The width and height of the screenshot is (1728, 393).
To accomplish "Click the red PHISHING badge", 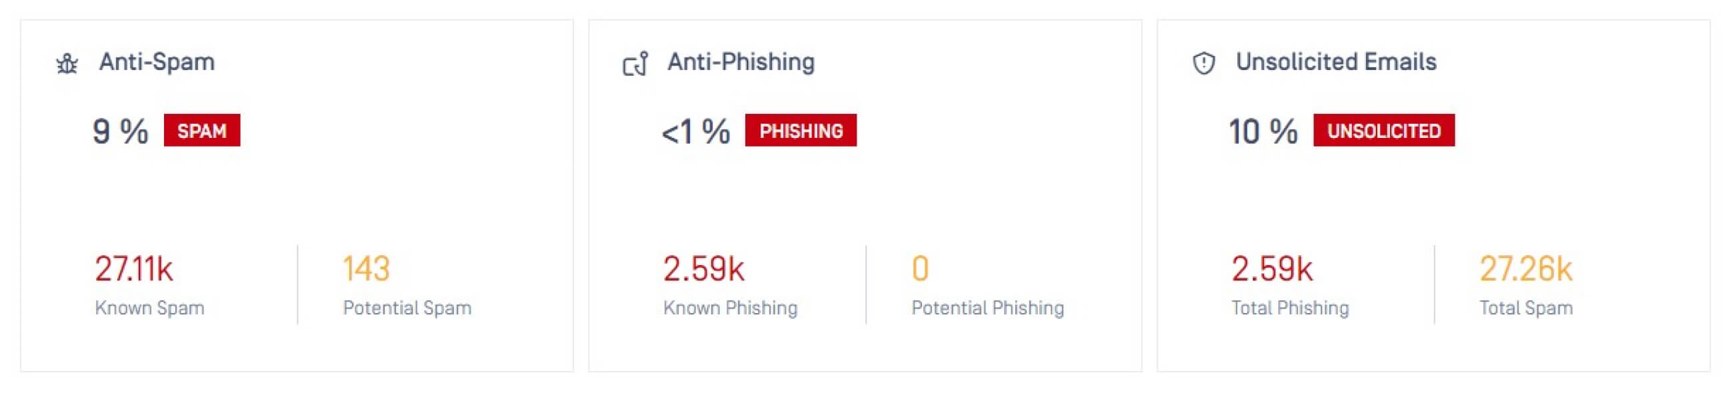I will [x=800, y=131].
